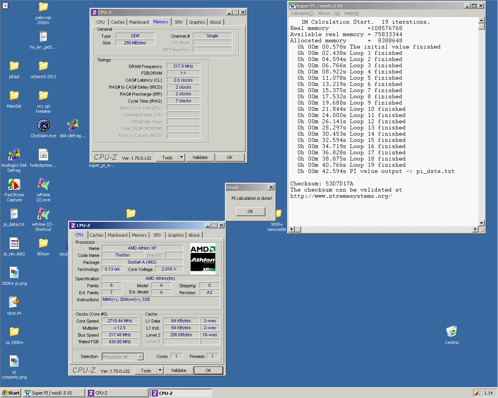Viewport: 498px width, 398px height.
Task: Click the system tray monitor icon
Action: coord(477,393)
